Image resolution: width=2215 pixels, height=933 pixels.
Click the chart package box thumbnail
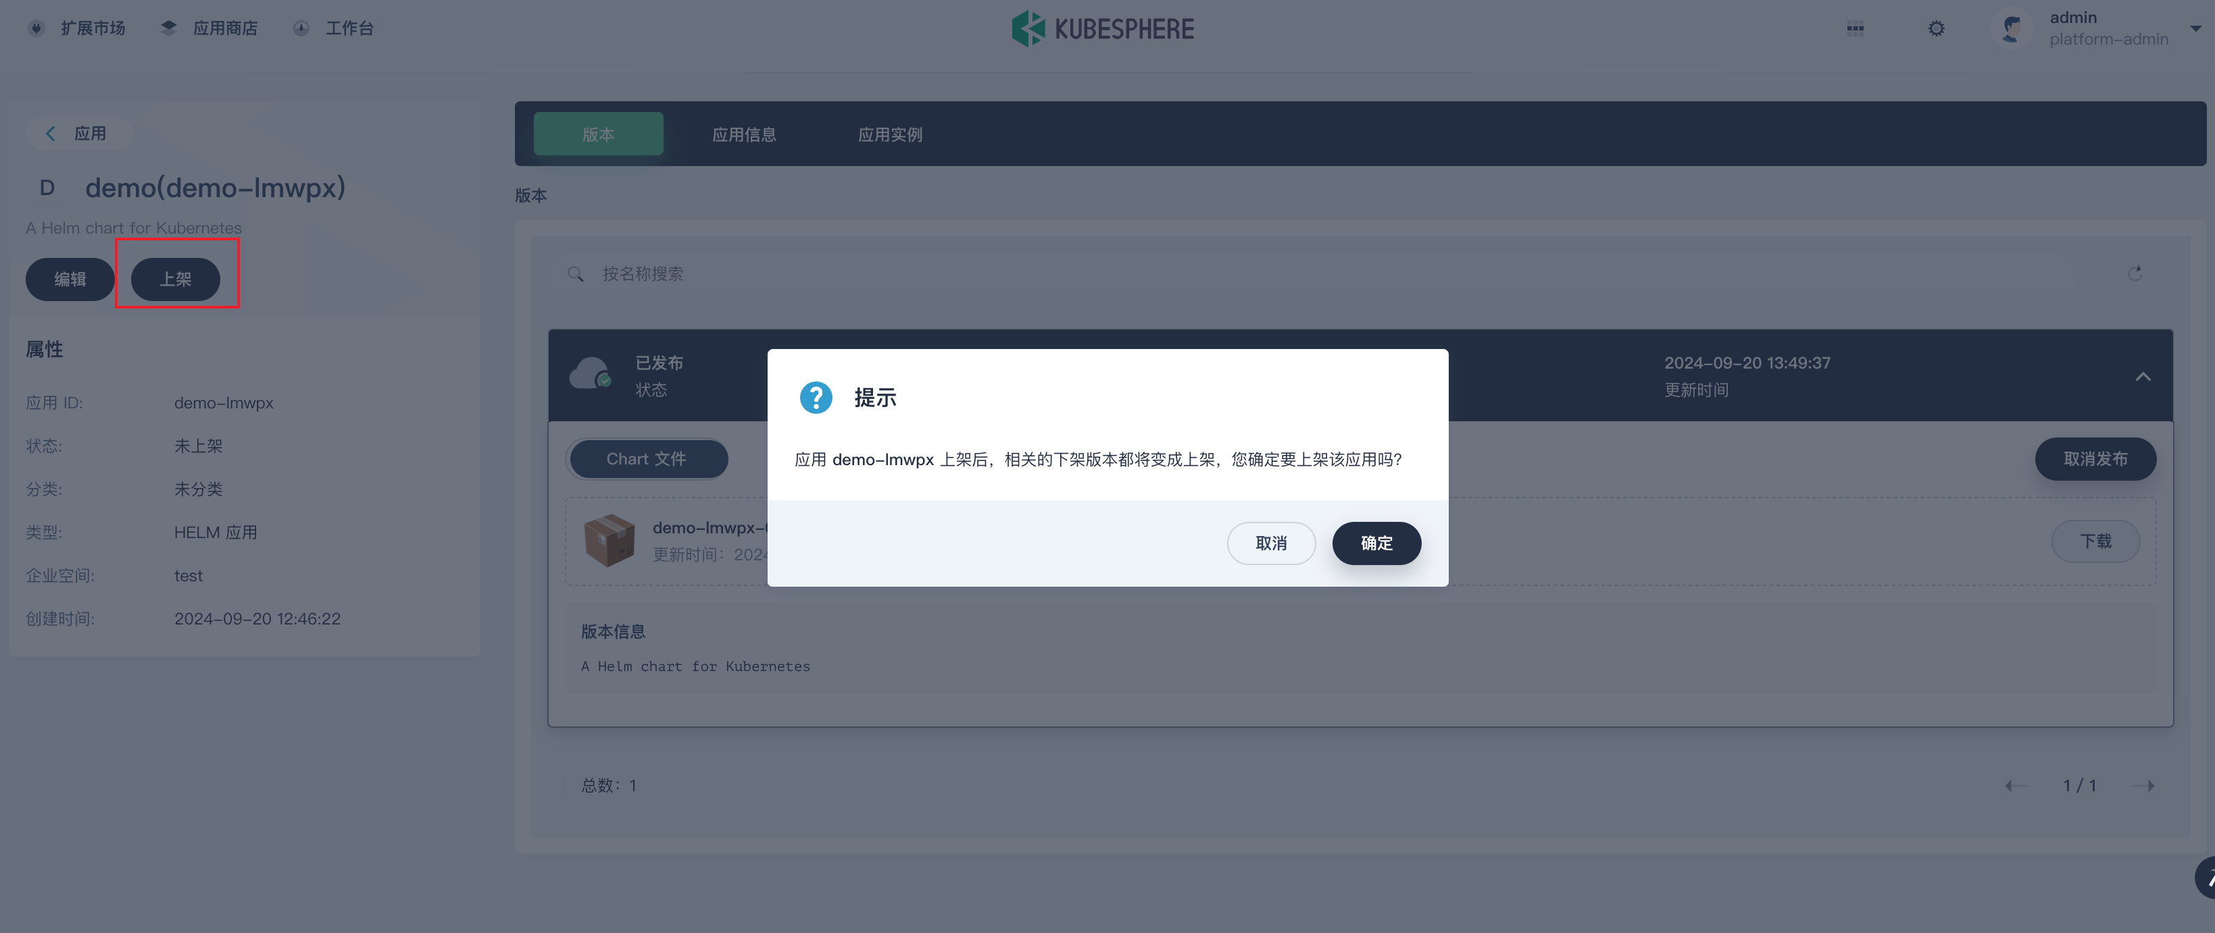click(609, 540)
